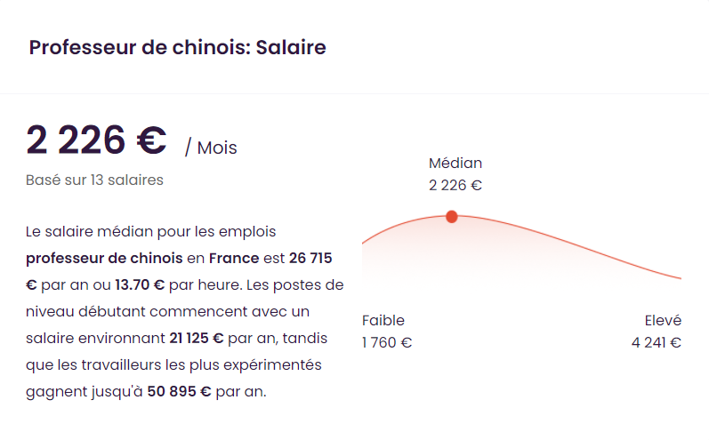709x440 pixels.
Task: Click the left start of salary curve
Action: coord(368,239)
